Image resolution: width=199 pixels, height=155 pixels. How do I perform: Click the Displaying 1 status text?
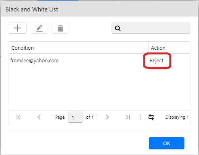pos(177,117)
